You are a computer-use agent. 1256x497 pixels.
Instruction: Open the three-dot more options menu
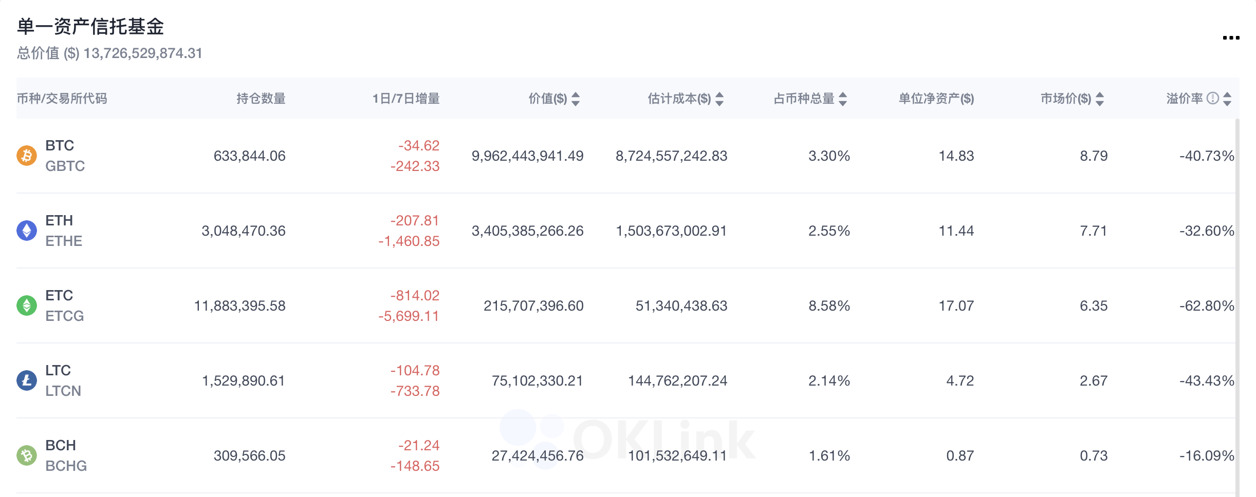point(1231,38)
